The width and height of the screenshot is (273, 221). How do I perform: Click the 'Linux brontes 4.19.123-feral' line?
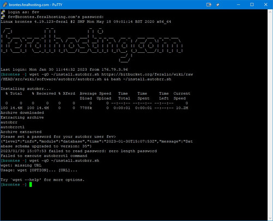click(x=86, y=22)
